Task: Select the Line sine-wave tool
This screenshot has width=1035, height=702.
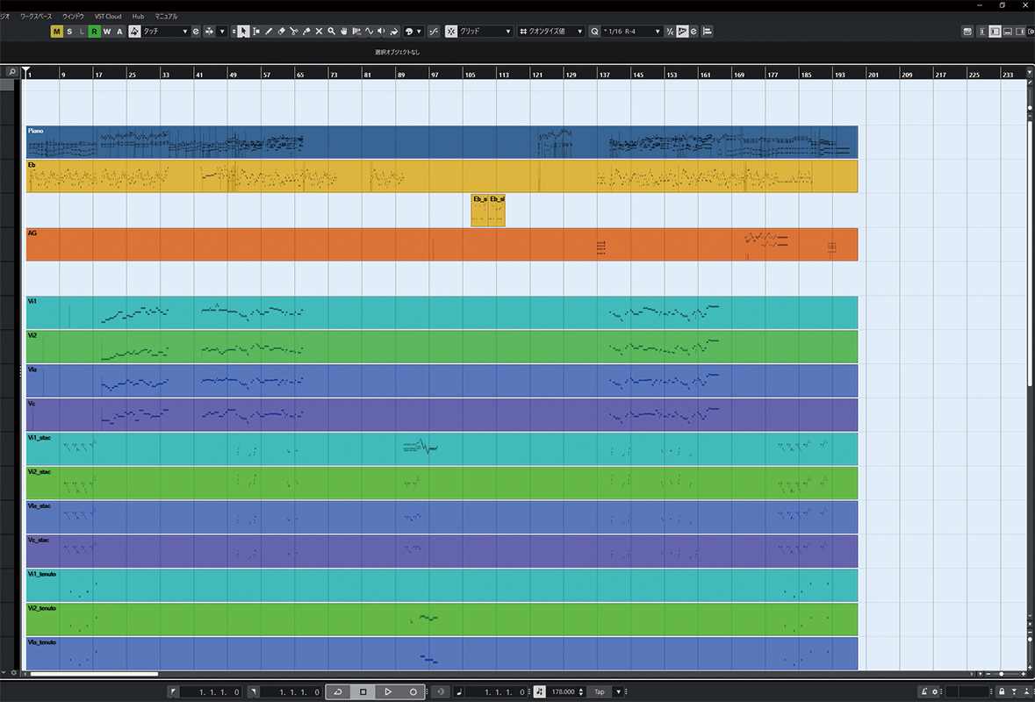Action: pos(369,32)
